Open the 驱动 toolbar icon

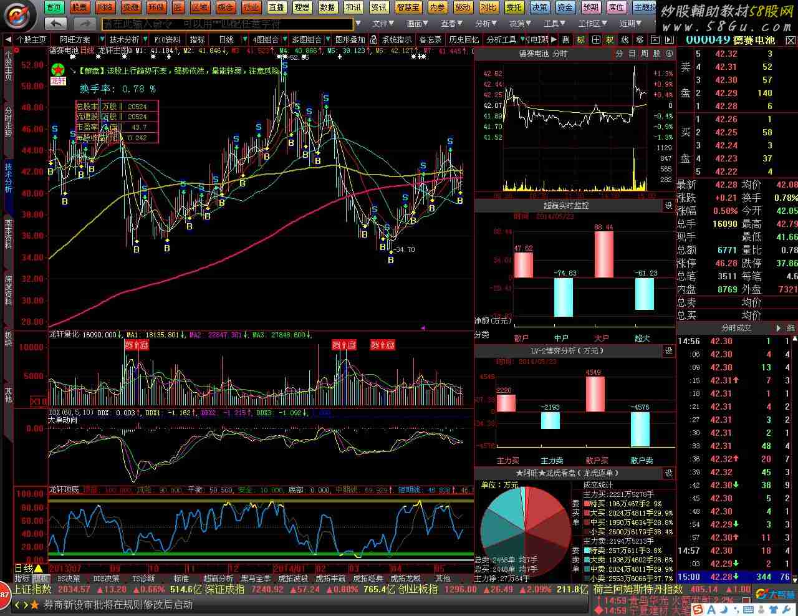(463, 7)
